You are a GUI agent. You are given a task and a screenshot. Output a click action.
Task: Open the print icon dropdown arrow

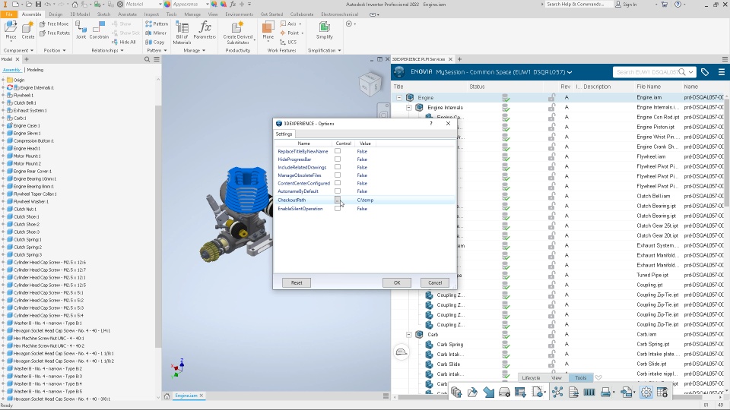614,393
